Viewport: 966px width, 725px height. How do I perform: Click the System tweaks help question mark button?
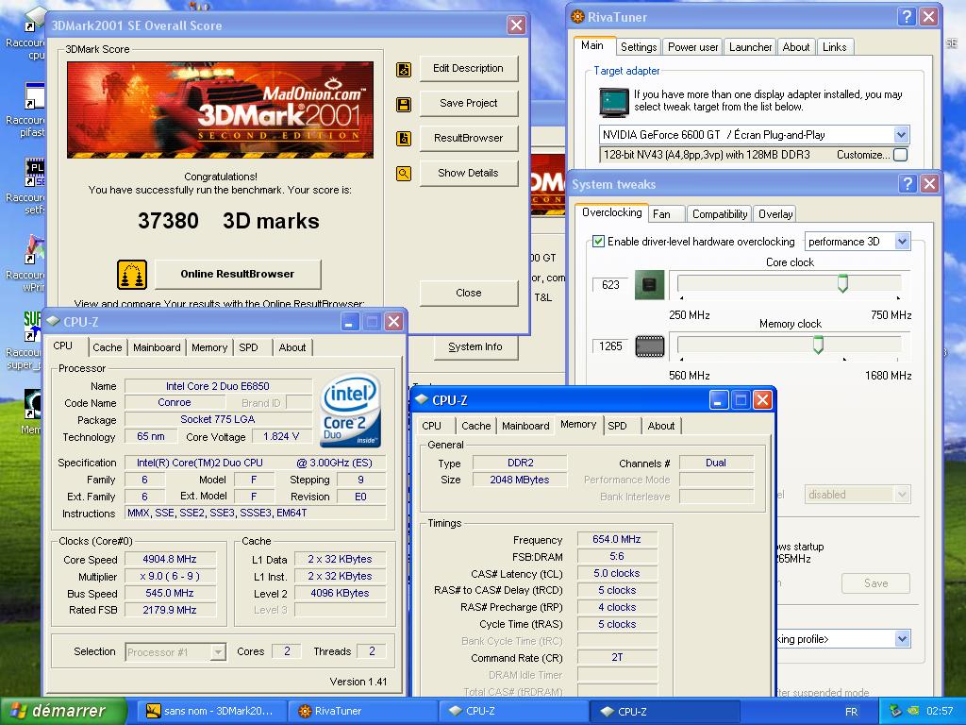[x=907, y=184]
